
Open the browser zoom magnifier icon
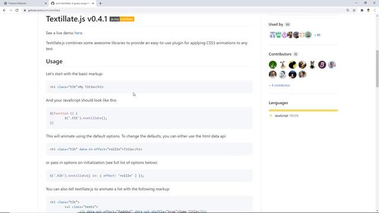tap(348, 11)
